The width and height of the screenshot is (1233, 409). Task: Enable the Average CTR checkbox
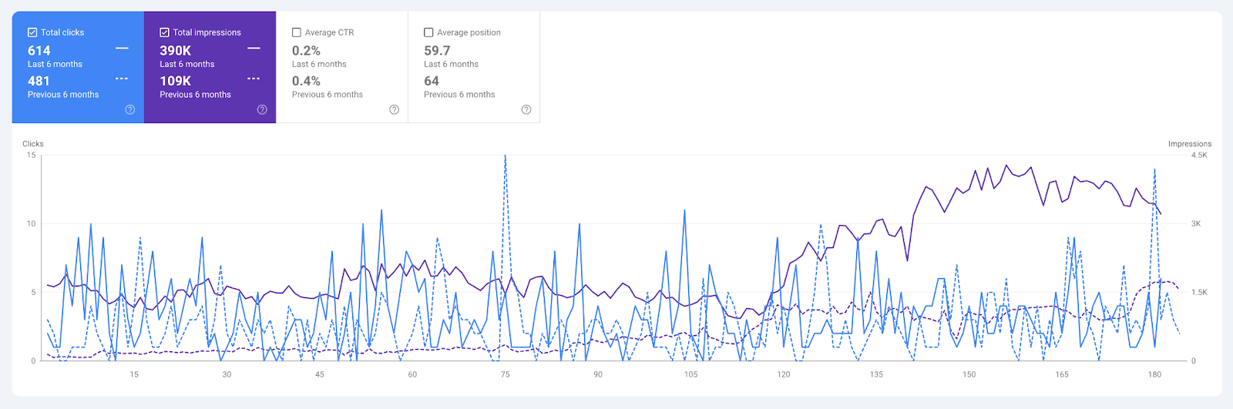point(297,32)
